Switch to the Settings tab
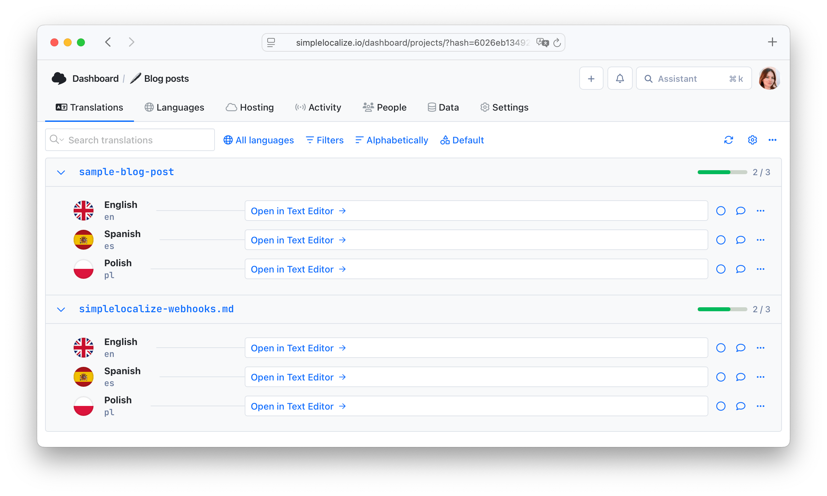This screenshot has height=496, width=827. [504, 107]
